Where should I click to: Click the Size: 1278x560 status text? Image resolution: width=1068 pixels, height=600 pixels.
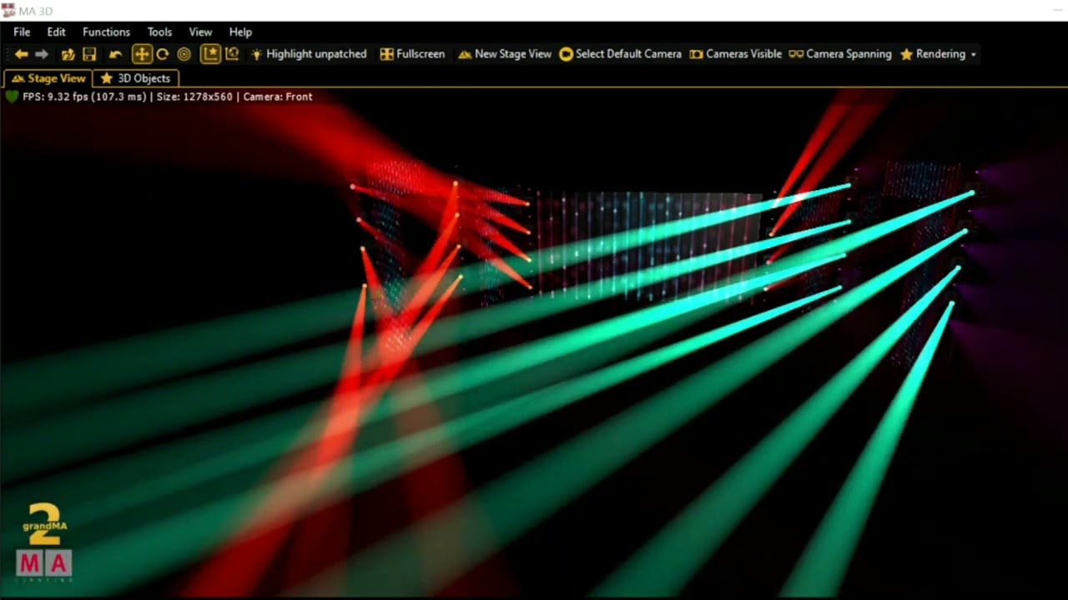(194, 97)
